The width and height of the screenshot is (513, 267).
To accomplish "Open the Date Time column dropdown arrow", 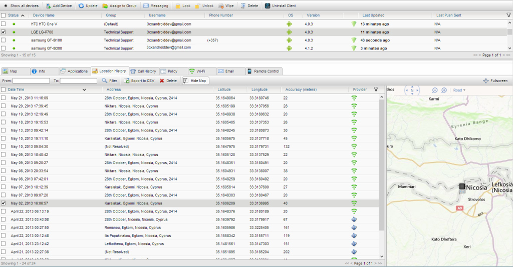I will [x=84, y=90].
